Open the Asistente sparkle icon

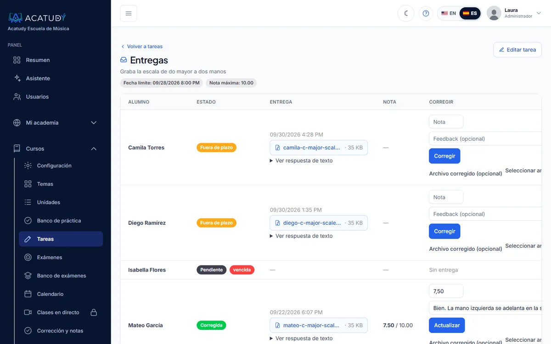(x=17, y=78)
